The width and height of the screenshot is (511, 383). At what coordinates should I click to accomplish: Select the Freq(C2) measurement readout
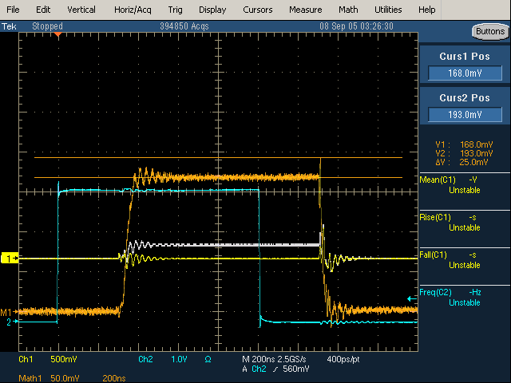463,297
